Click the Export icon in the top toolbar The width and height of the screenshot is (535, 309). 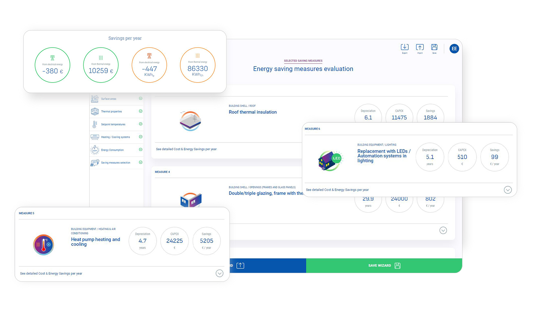[x=405, y=47]
